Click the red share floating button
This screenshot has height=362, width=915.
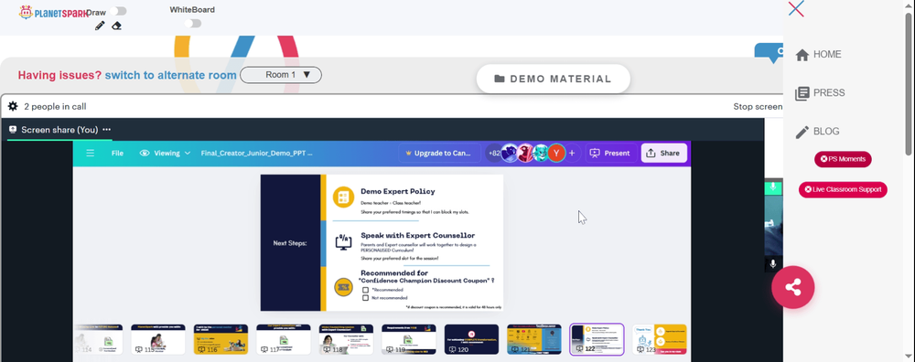click(793, 287)
